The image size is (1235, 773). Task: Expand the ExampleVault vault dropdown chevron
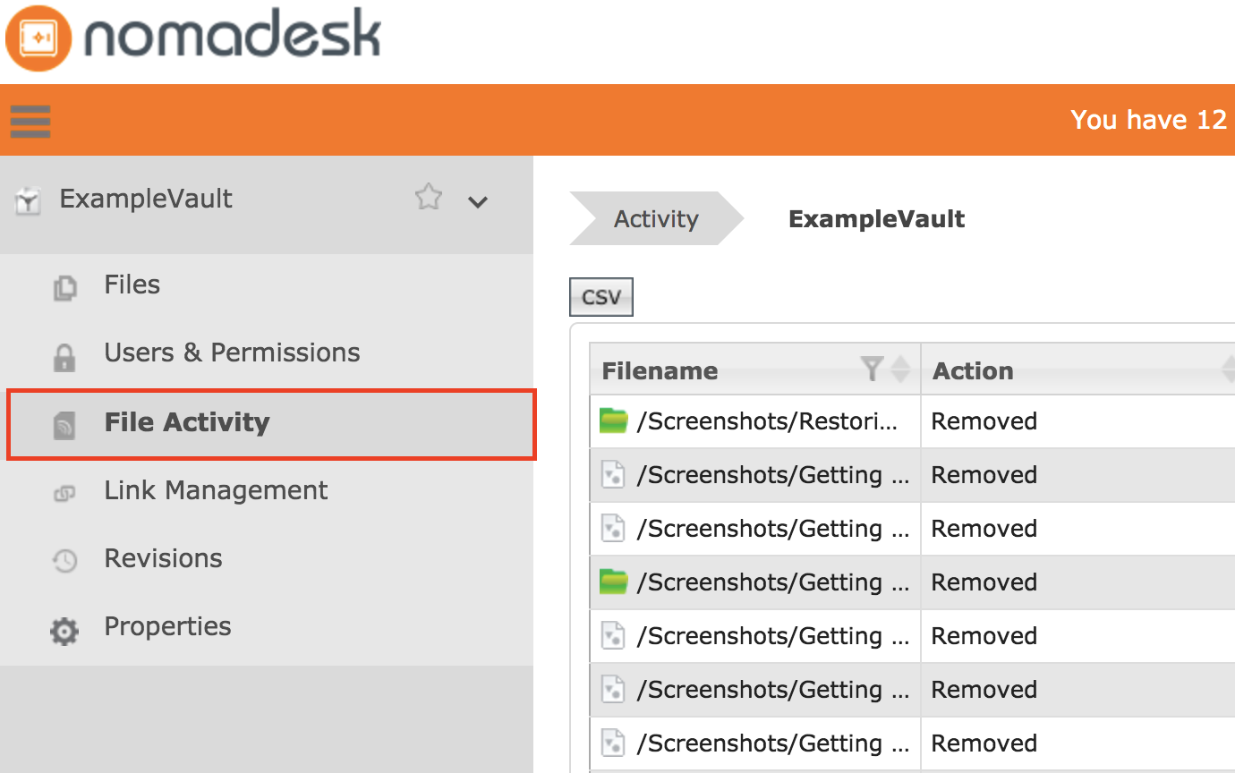pyautogui.click(x=478, y=203)
